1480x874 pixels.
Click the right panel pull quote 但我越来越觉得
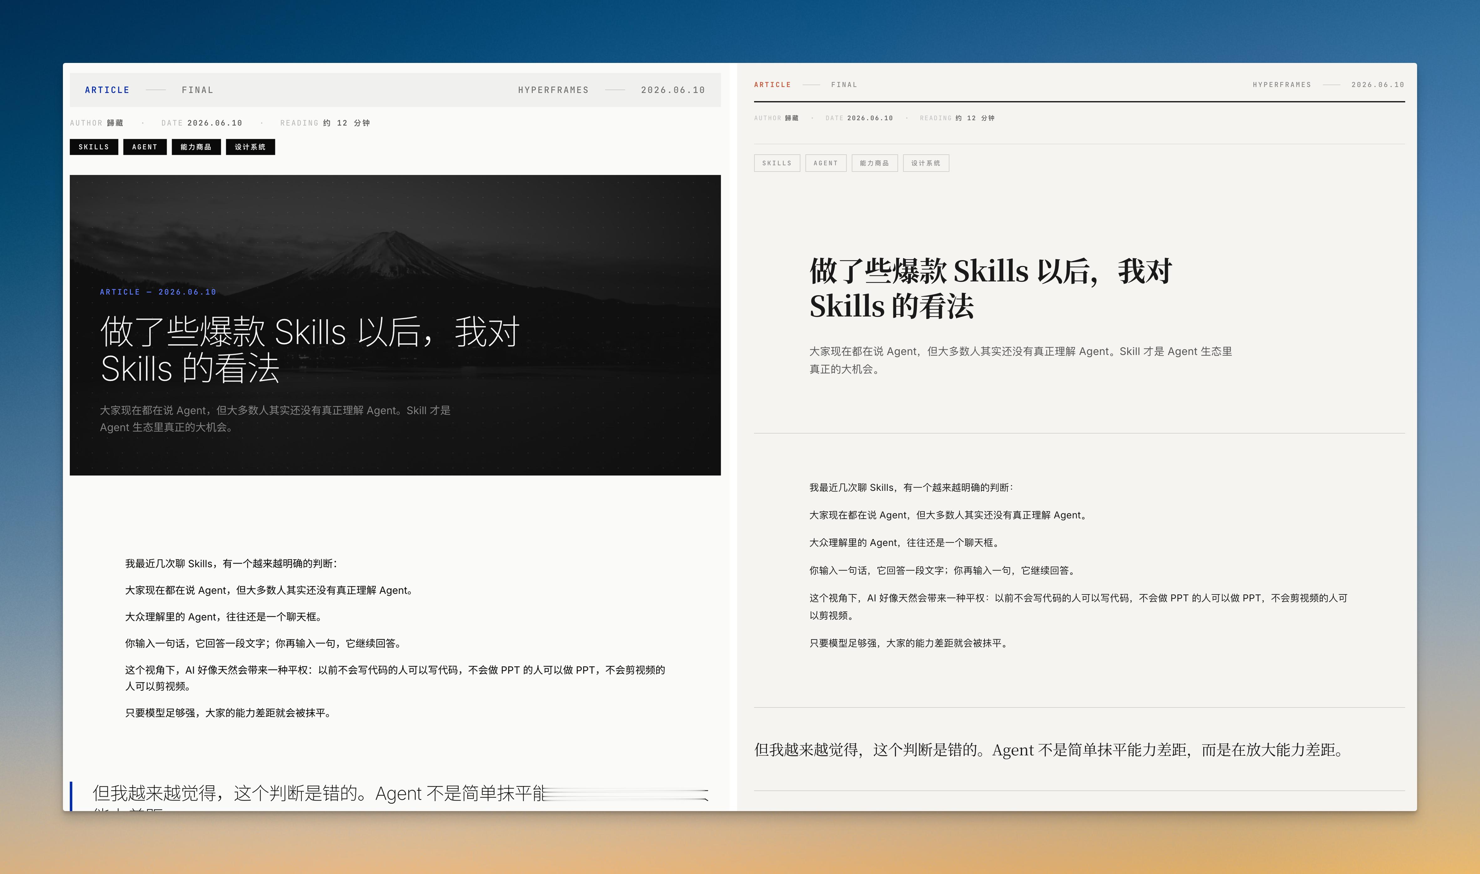pos(1051,750)
